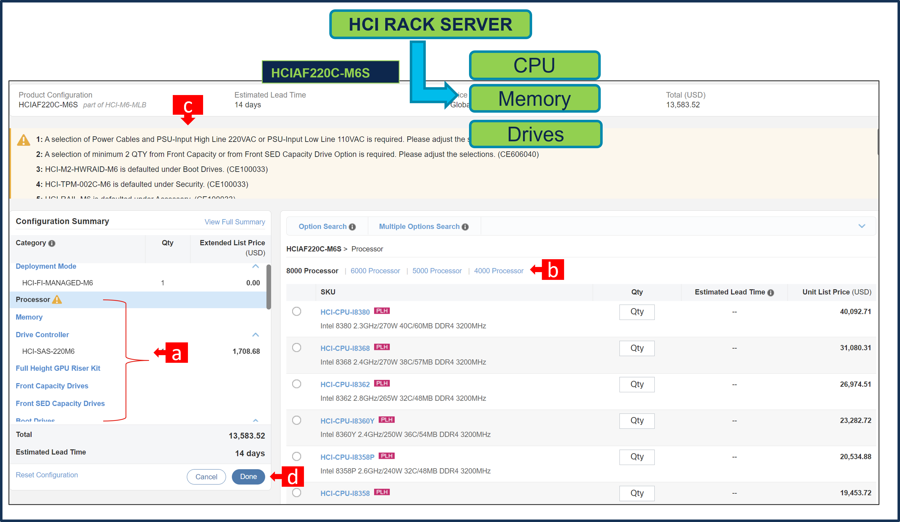Open the HCI-CPU-I8362 SKU link
900x522 pixels.
tap(345, 385)
